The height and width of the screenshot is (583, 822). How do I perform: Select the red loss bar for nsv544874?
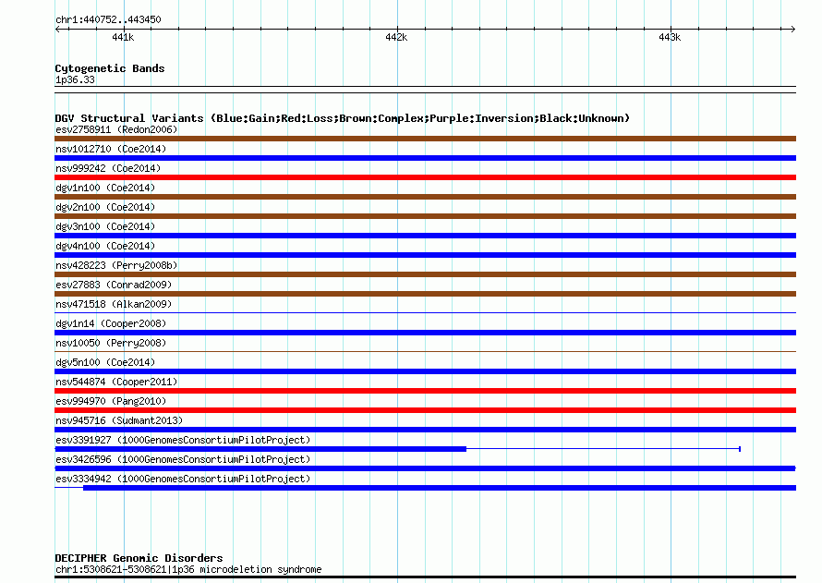tap(425, 391)
